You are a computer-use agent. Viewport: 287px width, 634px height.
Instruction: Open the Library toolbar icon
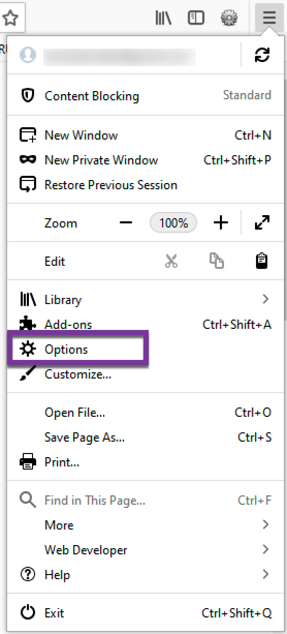(x=164, y=18)
